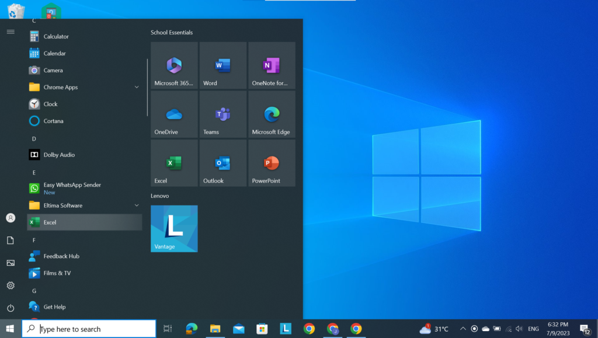Open the volume speaker tray icon
This screenshot has height=338, width=598.
tap(519, 329)
